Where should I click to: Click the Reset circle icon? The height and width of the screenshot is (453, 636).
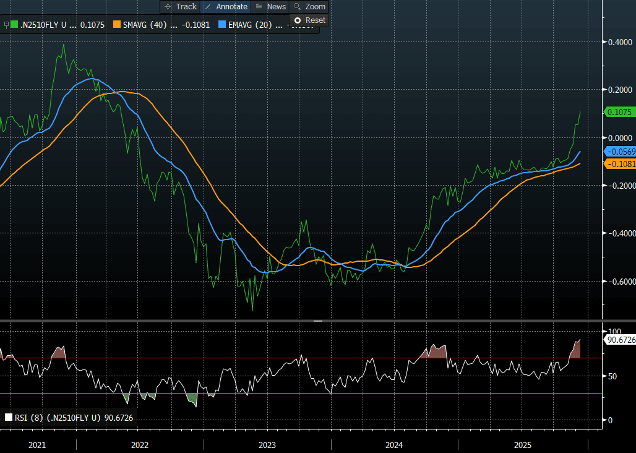point(298,20)
